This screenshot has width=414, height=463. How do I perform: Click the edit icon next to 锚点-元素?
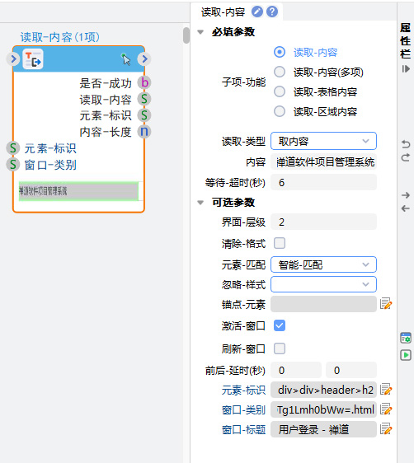pyautogui.click(x=386, y=304)
